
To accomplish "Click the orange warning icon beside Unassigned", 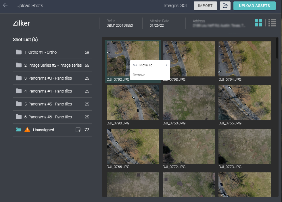I will tap(27, 130).
